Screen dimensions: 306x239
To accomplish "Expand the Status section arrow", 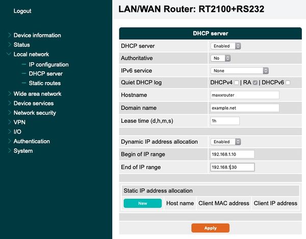I will 9,45.
